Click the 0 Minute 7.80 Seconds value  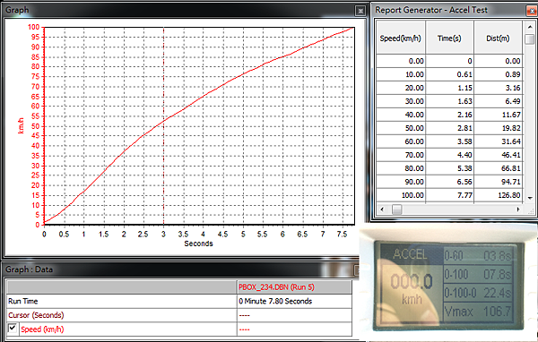tap(294, 301)
